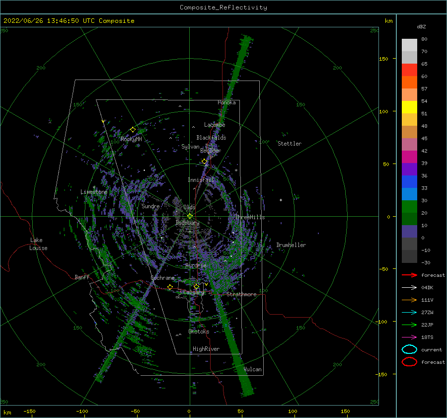Click the RedDeer city label
This screenshot has height=418, width=447.
point(211,151)
